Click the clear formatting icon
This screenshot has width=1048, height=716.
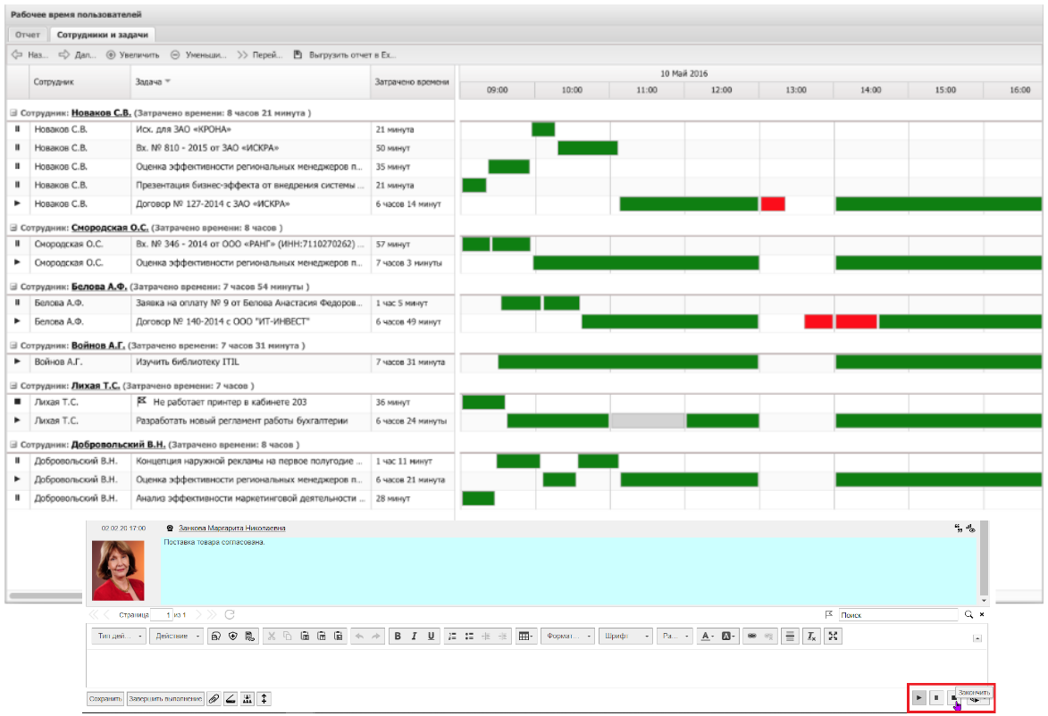811,637
